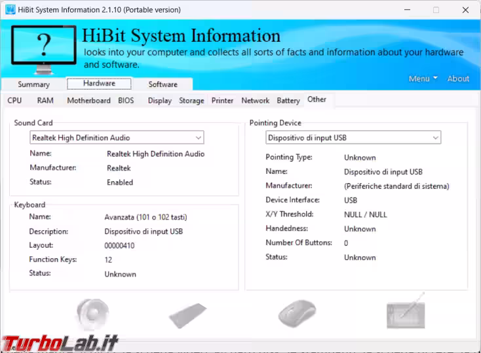The image size is (481, 353).
Task: Click the mouse pointing device icon
Action: pyautogui.click(x=296, y=314)
